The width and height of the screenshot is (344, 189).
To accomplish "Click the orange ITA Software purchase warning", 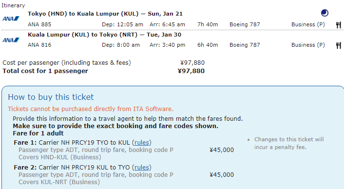I will (91, 109).
